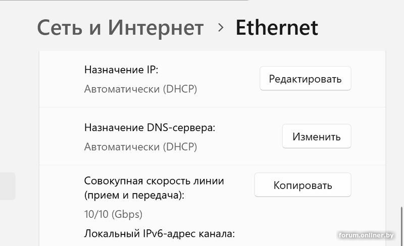Click the Редактировать button for IP assignment
The width and height of the screenshot is (404, 246).
click(x=305, y=79)
